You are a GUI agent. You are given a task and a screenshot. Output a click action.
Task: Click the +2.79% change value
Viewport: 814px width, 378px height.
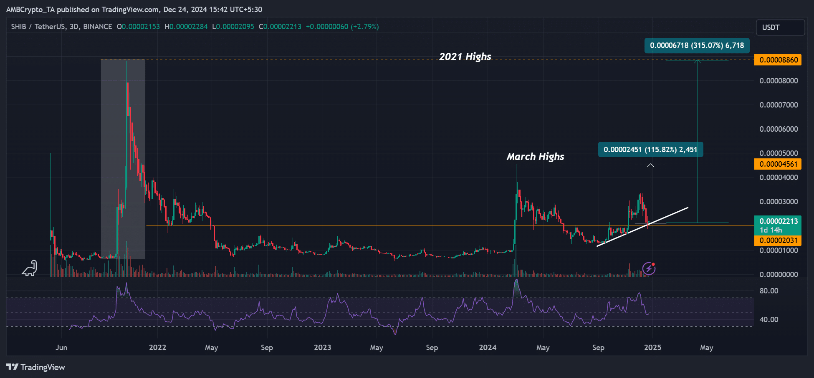click(x=365, y=27)
